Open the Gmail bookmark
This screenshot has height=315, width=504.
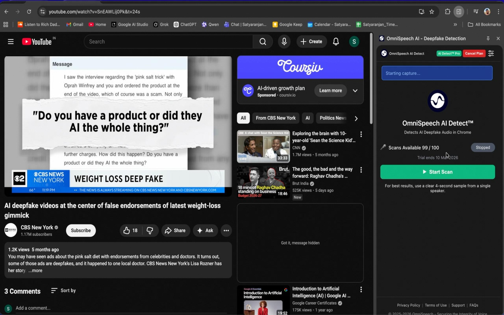[x=74, y=24]
